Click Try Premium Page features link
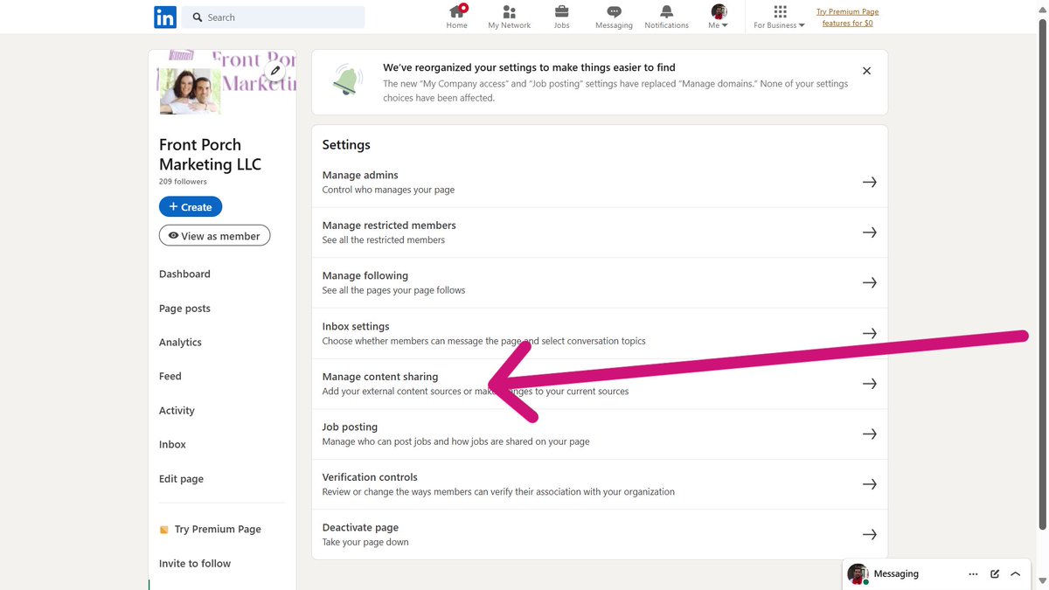The width and height of the screenshot is (1049, 590). click(x=847, y=17)
